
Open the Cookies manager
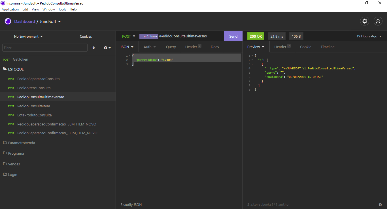[x=86, y=37]
